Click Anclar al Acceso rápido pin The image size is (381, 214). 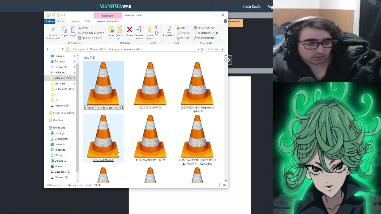click(53, 33)
